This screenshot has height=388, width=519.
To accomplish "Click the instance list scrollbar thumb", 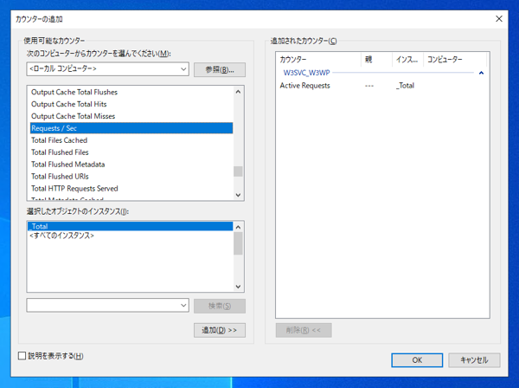I will 238,243.
